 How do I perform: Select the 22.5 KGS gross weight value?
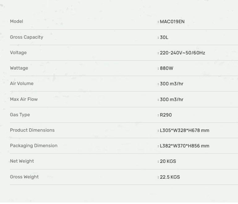pyautogui.click(x=170, y=177)
